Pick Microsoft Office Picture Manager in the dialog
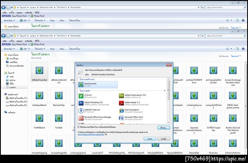 click(x=95, y=118)
